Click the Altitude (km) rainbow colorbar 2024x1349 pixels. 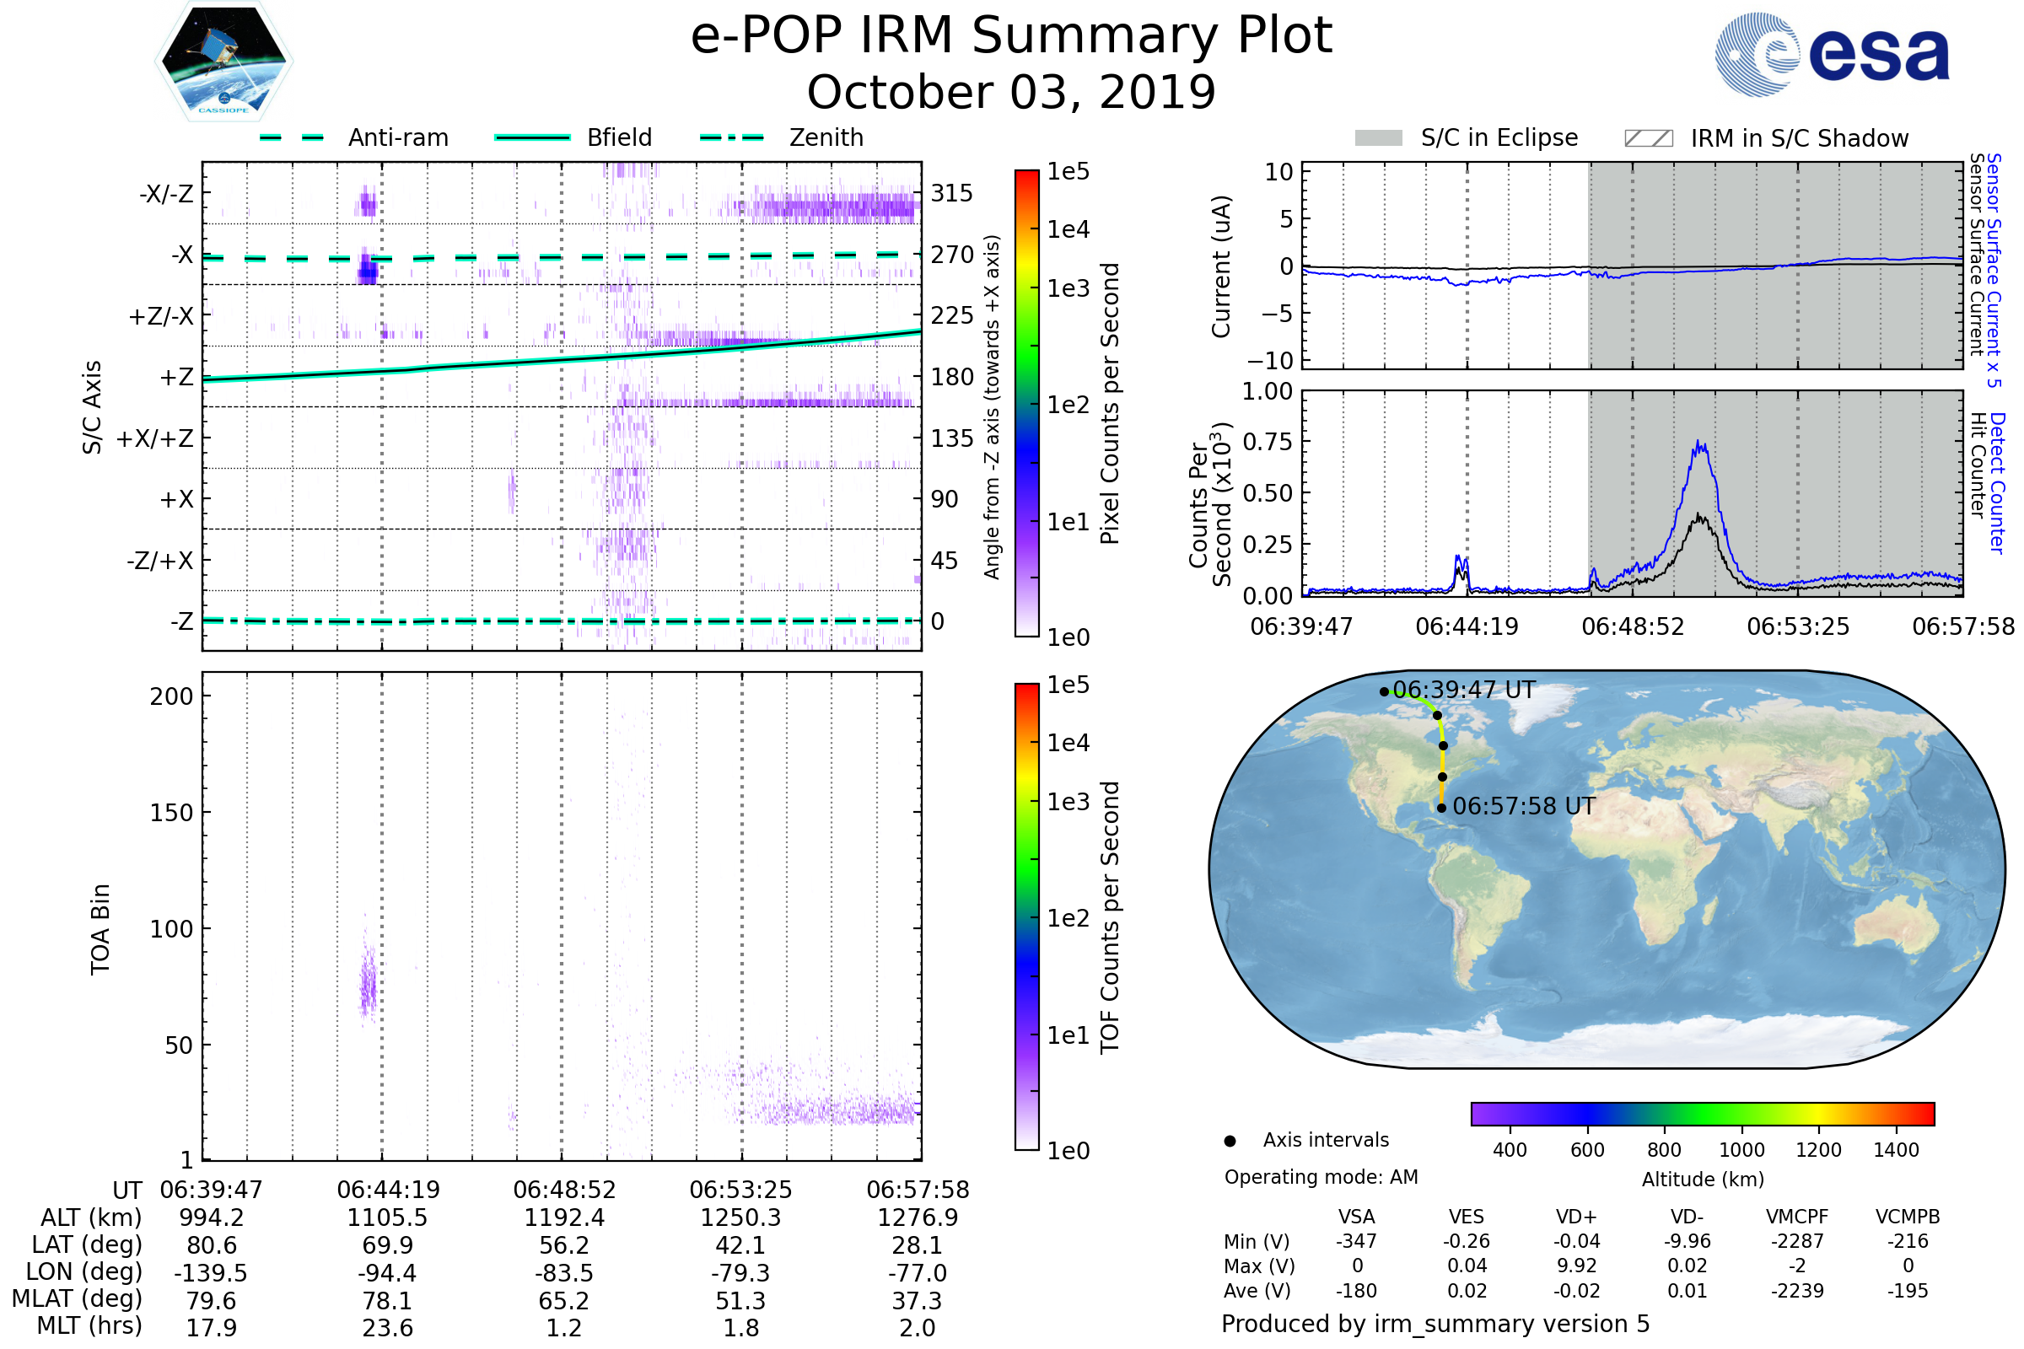1702,1113
